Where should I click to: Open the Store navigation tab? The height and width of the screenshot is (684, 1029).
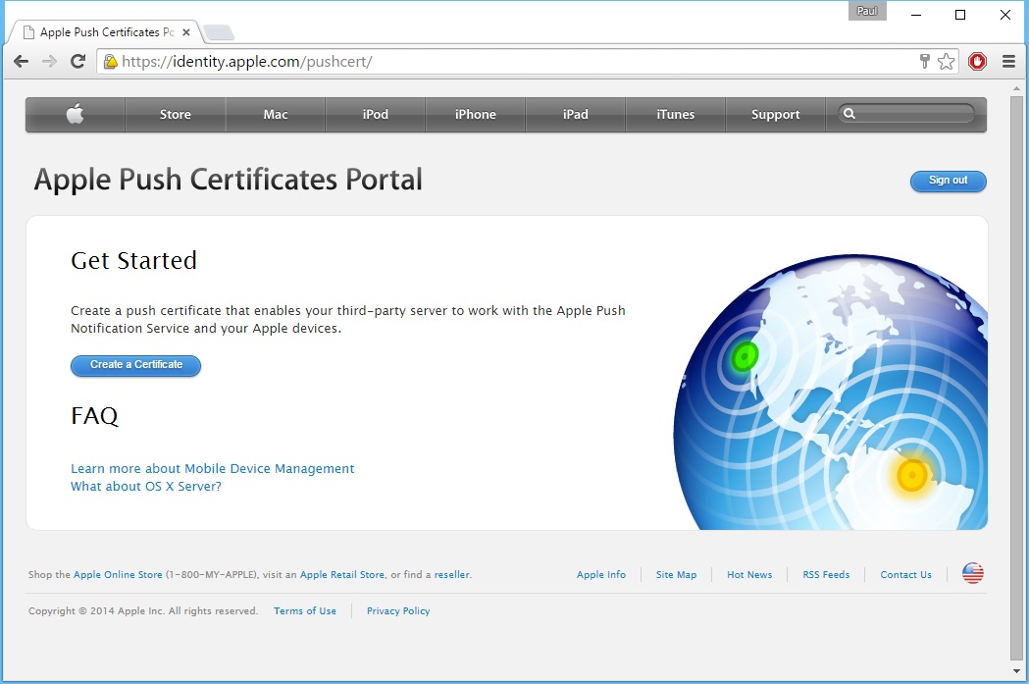coord(176,115)
